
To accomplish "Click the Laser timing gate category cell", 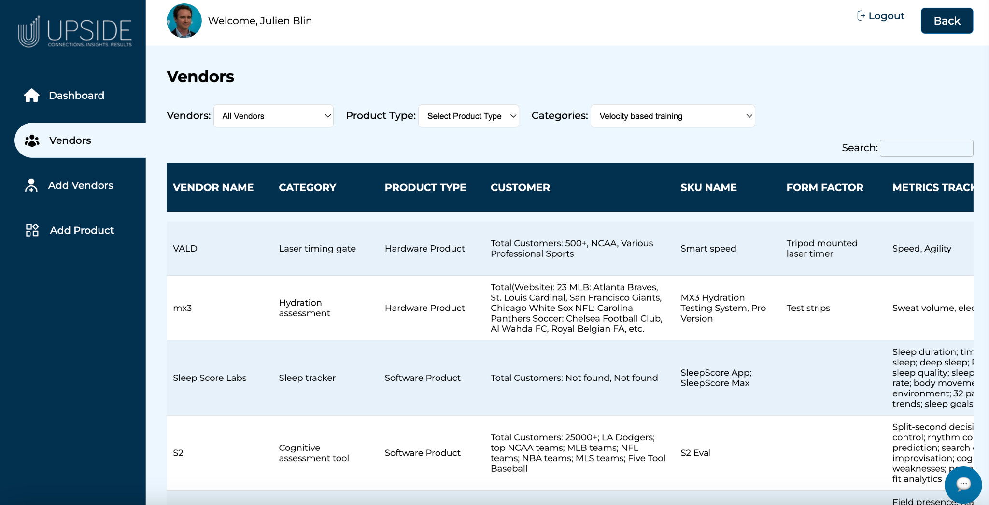I will (x=317, y=249).
